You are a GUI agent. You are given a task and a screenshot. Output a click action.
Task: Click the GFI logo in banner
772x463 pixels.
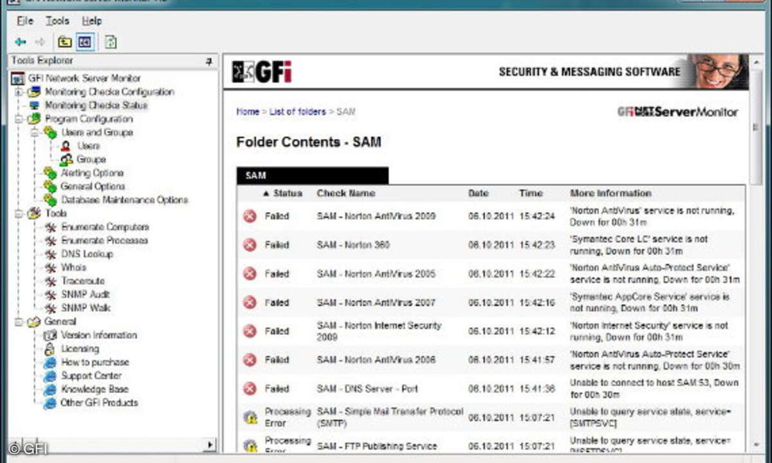tap(262, 71)
